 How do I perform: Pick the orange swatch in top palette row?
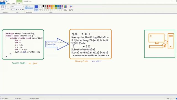click(52, 6)
